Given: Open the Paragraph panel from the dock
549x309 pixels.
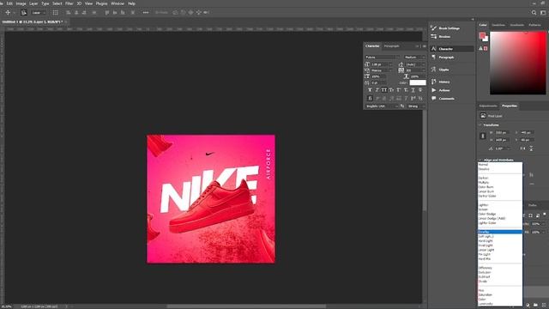Looking at the screenshot, I should coord(452,58).
